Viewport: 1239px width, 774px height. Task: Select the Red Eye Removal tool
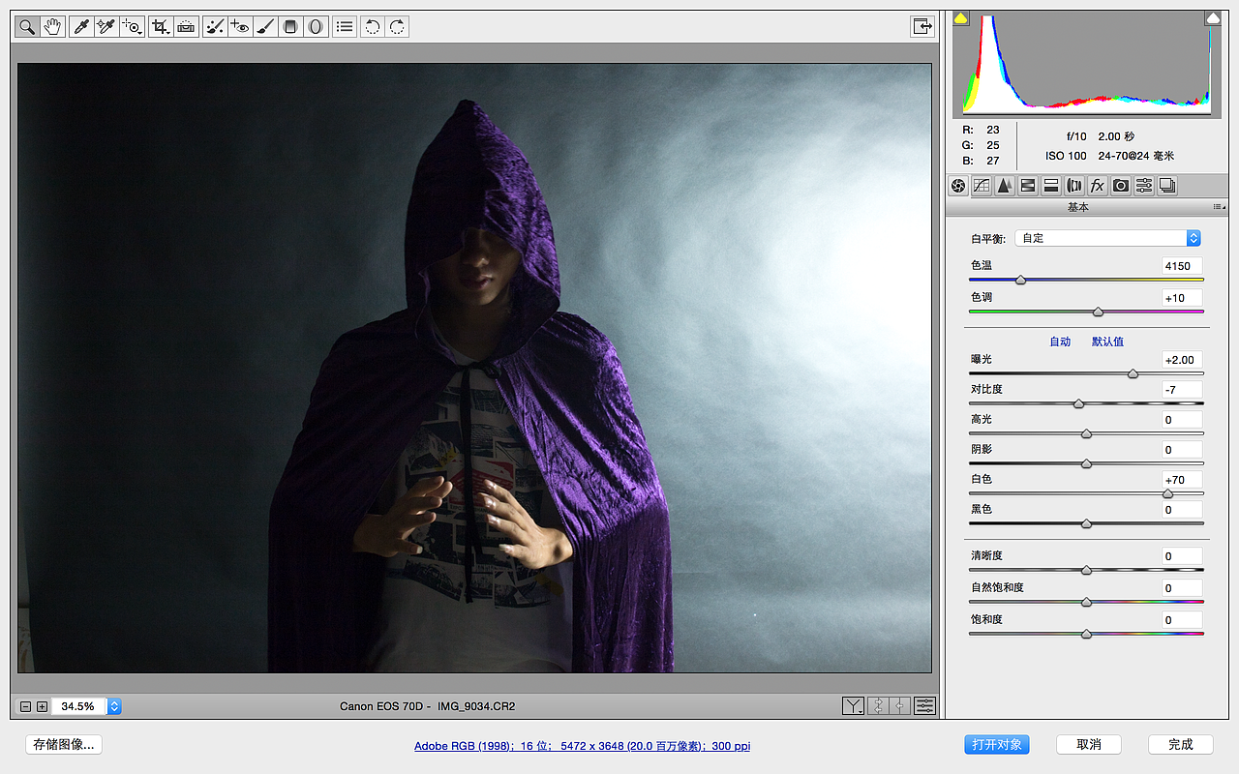tap(240, 26)
